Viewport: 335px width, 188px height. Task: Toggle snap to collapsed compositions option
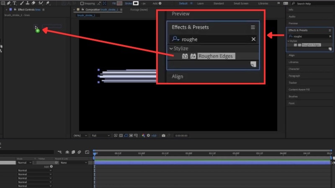pyautogui.click(x=104, y=3)
